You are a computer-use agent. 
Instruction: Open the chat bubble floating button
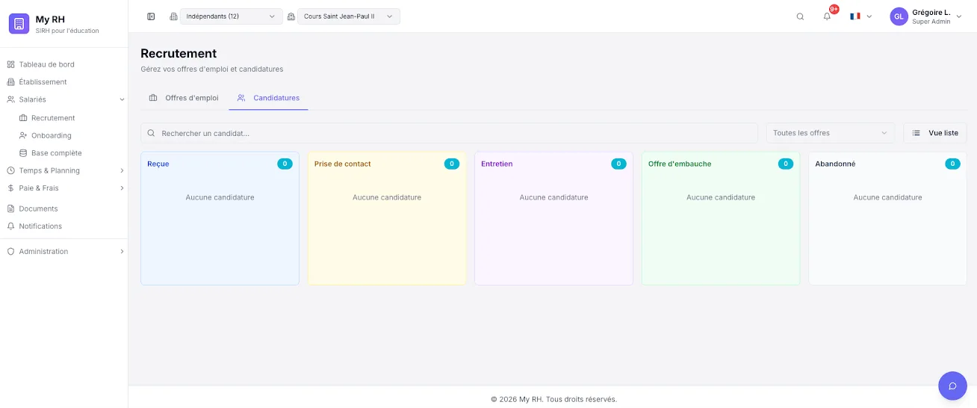[952, 386]
